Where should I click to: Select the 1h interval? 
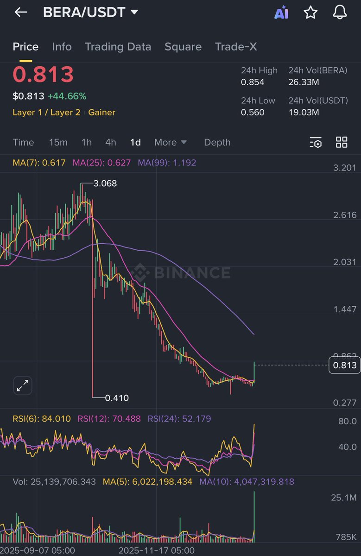[x=87, y=142]
